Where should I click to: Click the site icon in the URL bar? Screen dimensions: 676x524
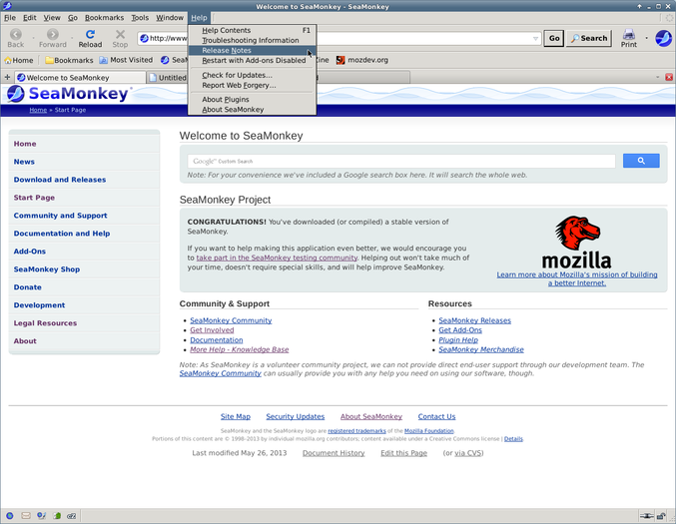pyautogui.click(x=145, y=38)
